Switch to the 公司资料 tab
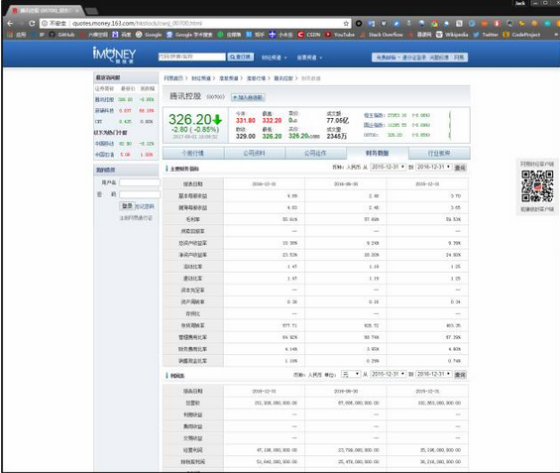Image resolution: width=560 pixels, height=473 pixels. coord(255,153)
